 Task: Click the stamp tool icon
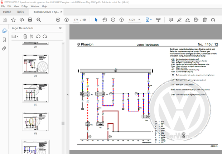(196, 20)
